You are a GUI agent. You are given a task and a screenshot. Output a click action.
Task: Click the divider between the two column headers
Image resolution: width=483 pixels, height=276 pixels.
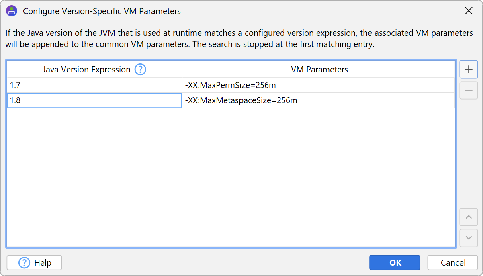(x=182, y=70)
